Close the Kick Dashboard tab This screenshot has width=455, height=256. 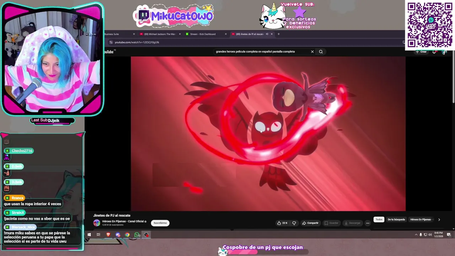click(226, 34)
